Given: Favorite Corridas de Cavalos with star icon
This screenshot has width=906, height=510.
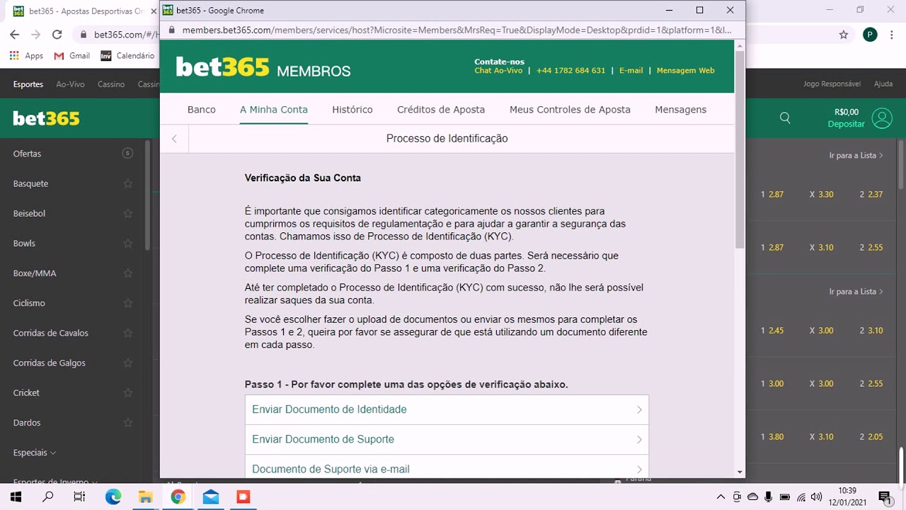Looking at the screenshot, I should tap(127, 333).
